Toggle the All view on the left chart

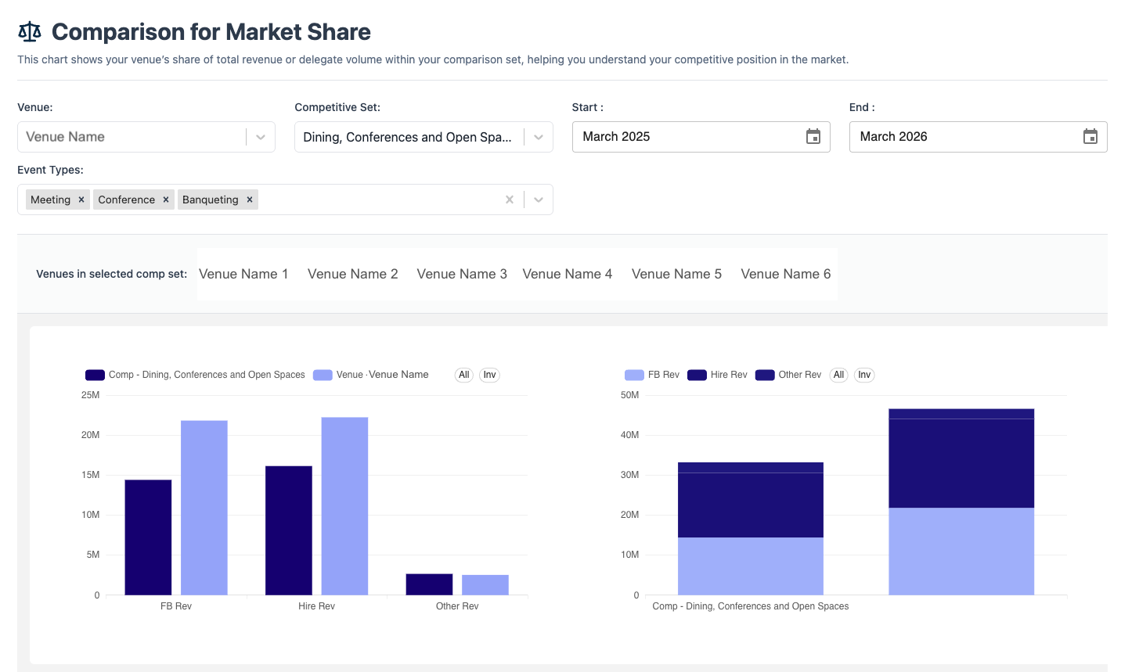coord(463,375)
